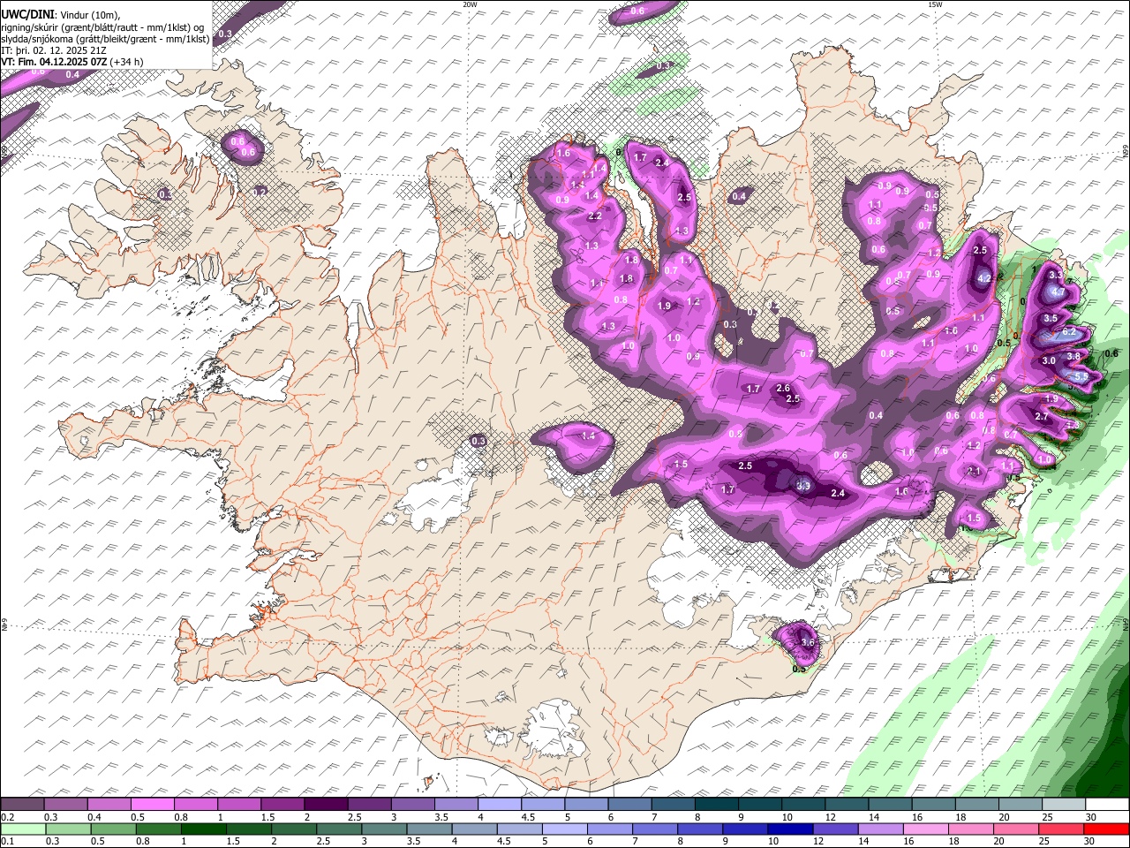Click the '0.4' label on the upper legend

pyautogui.click(x=94, y=818)
